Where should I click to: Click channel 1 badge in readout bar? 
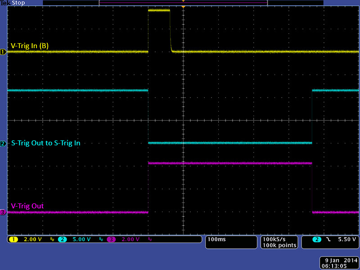(13, 239)
